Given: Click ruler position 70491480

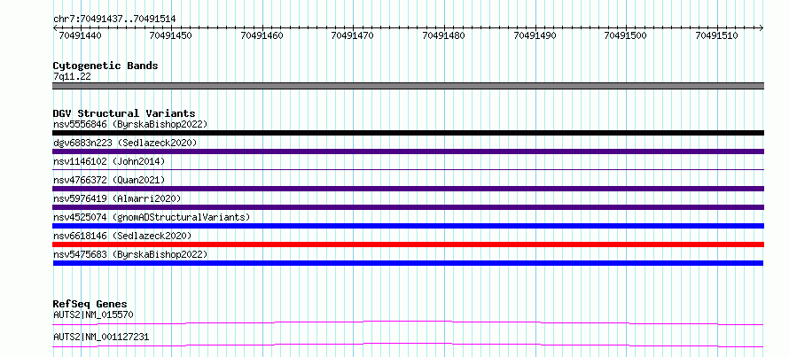Looking at the screenshot, I should 444,35.
